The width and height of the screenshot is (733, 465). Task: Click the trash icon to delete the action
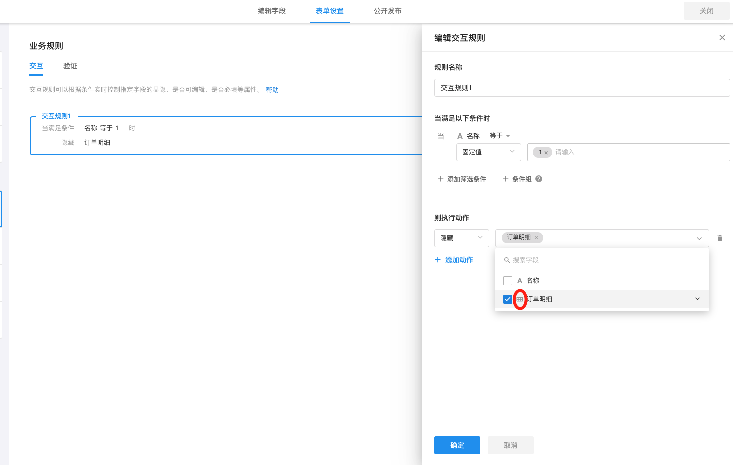coord(719,238)
